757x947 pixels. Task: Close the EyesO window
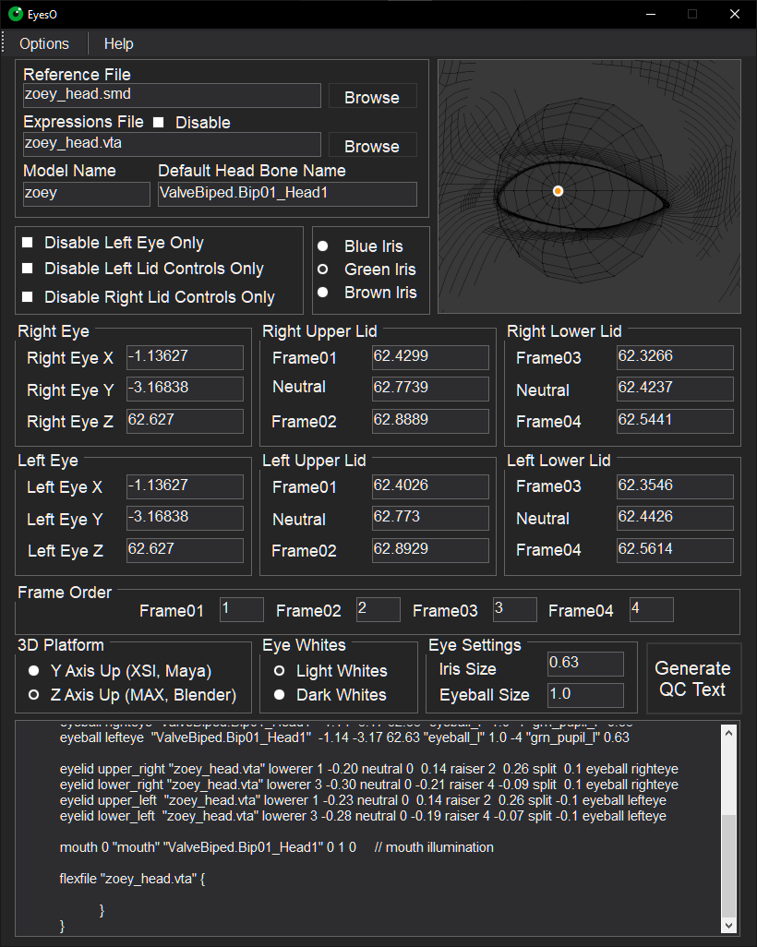point(735,14)
